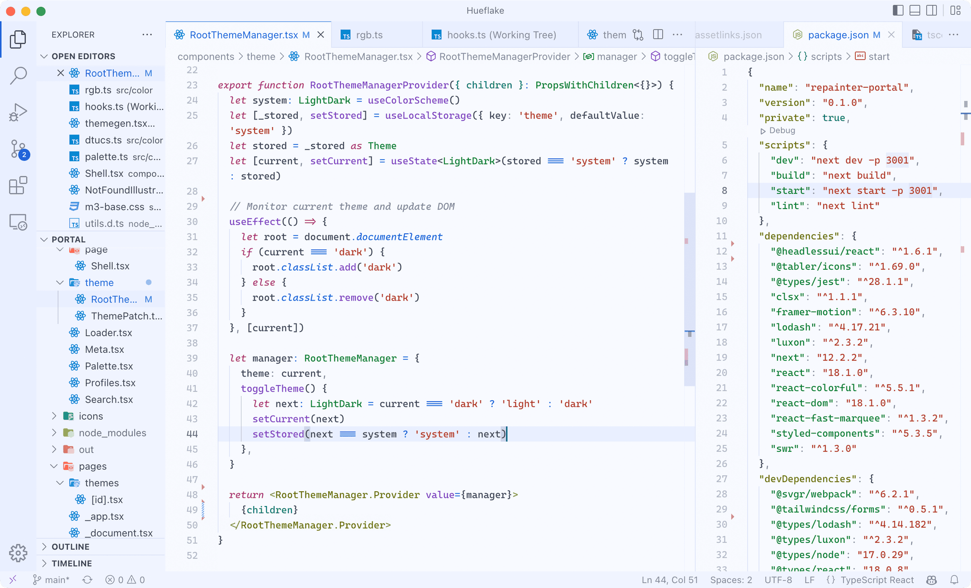The image size is (971, 588).
Task: Open Palette.tsx in file tree
Action: (x=109, y=366)
